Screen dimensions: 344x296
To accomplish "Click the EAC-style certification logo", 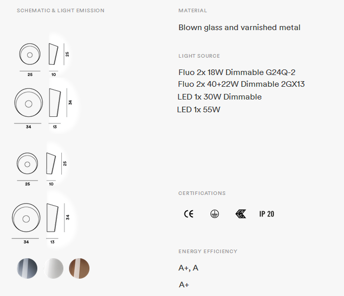I will [x=241, y=214].
